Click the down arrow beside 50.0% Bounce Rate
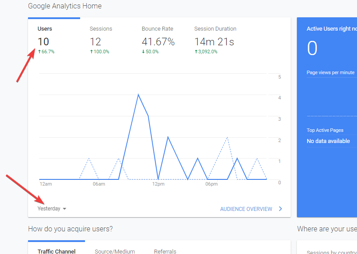This screenshot has width=357, height=254. [x=144, y=52]
